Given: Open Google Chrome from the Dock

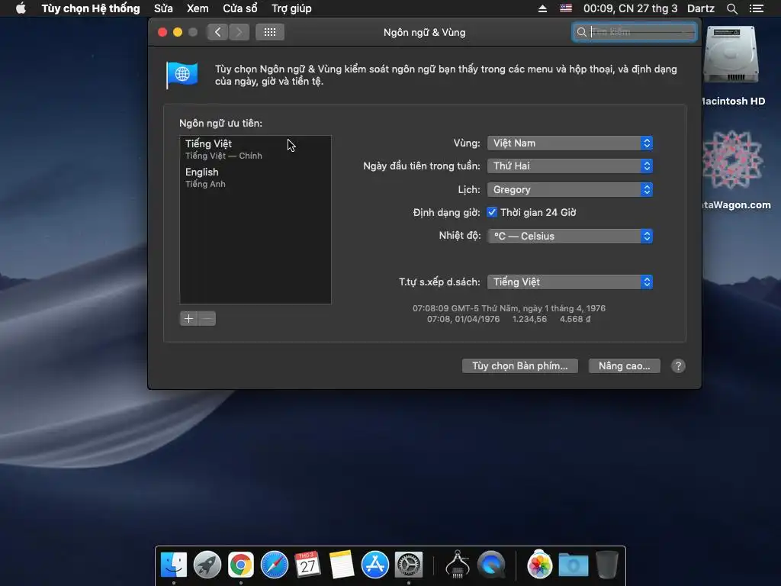Looking at the screenshot, I should (x=241, y=565).
